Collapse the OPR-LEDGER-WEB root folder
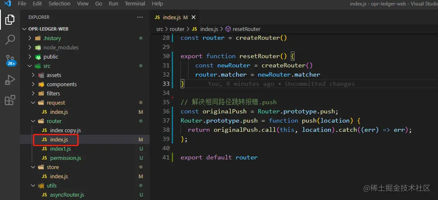Viewport: 438px width, 200px height. 24,29
